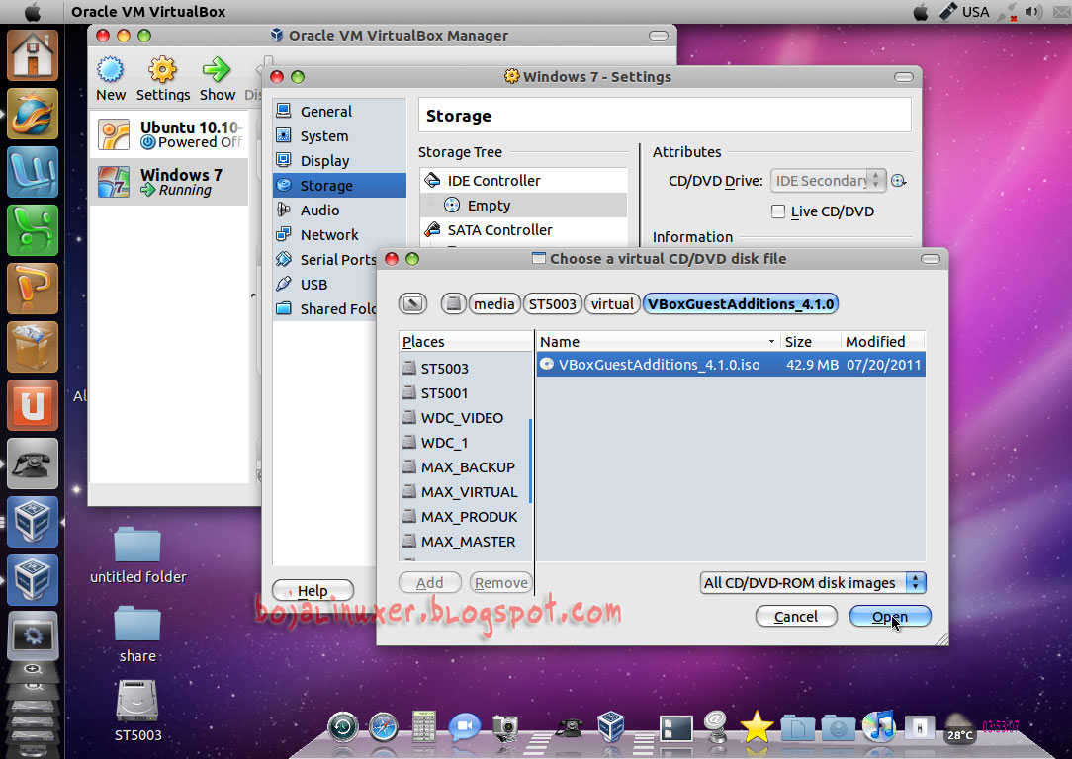This screenshot has width=1072, height=759.
Task: Select IDE Controller in Storage Tree
Action: click(524, 180)
